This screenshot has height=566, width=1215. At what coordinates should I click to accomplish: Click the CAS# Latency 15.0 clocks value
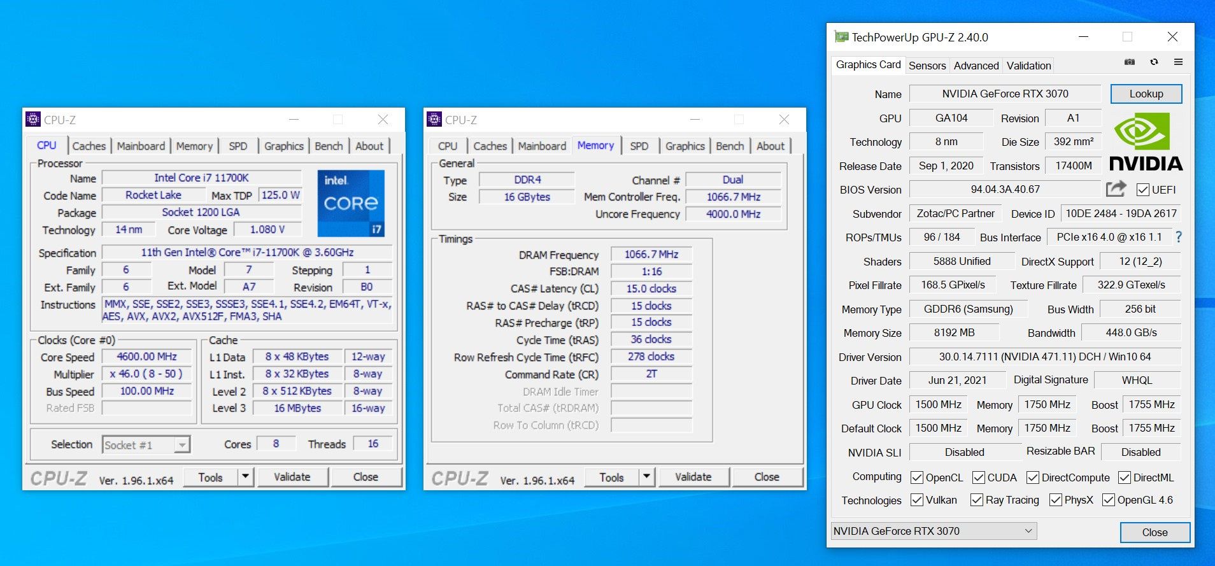[651, 289]
